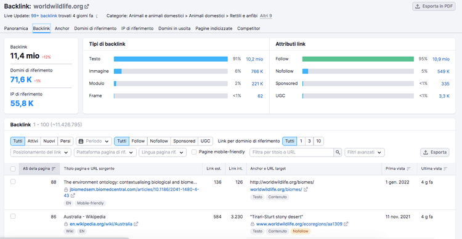Focus the Filtra per titolo o URL field

292,152
